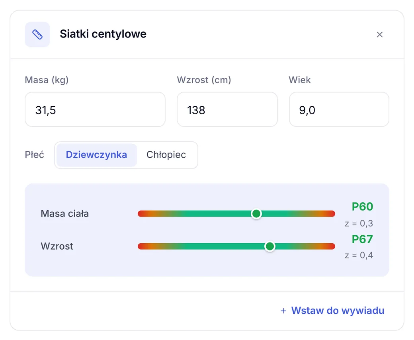Click the Wzrost row label in results

coord(57,246)
